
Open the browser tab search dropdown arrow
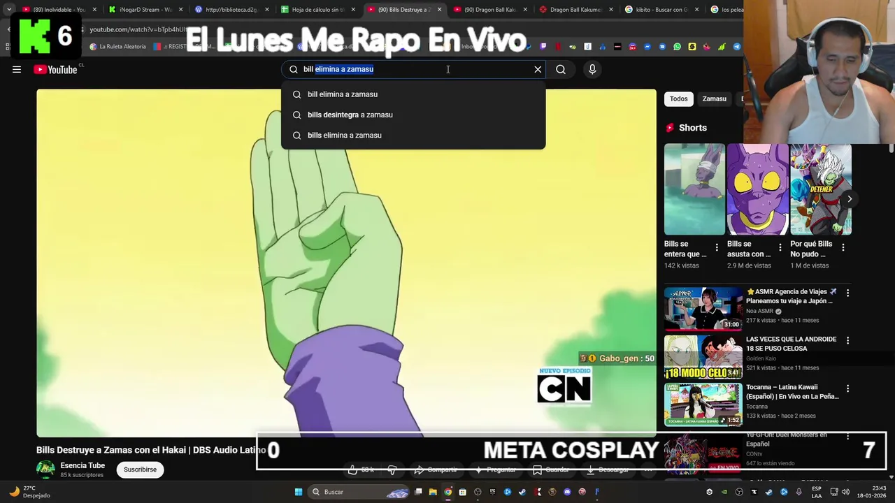pyautogui.click(x=9, y=10)
